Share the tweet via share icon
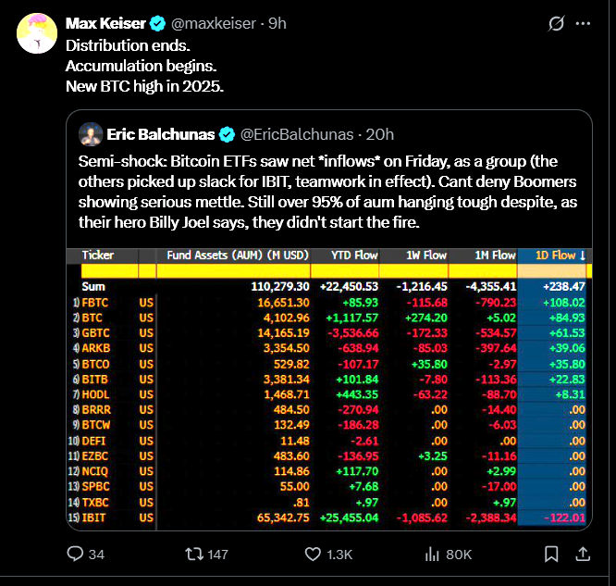This screenshot has width=616, height=586. pyautogui.click(x=583, y=555)
